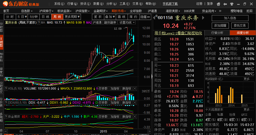Open 手机版下载 link
The image size is (256, 135).
point(170,4)
